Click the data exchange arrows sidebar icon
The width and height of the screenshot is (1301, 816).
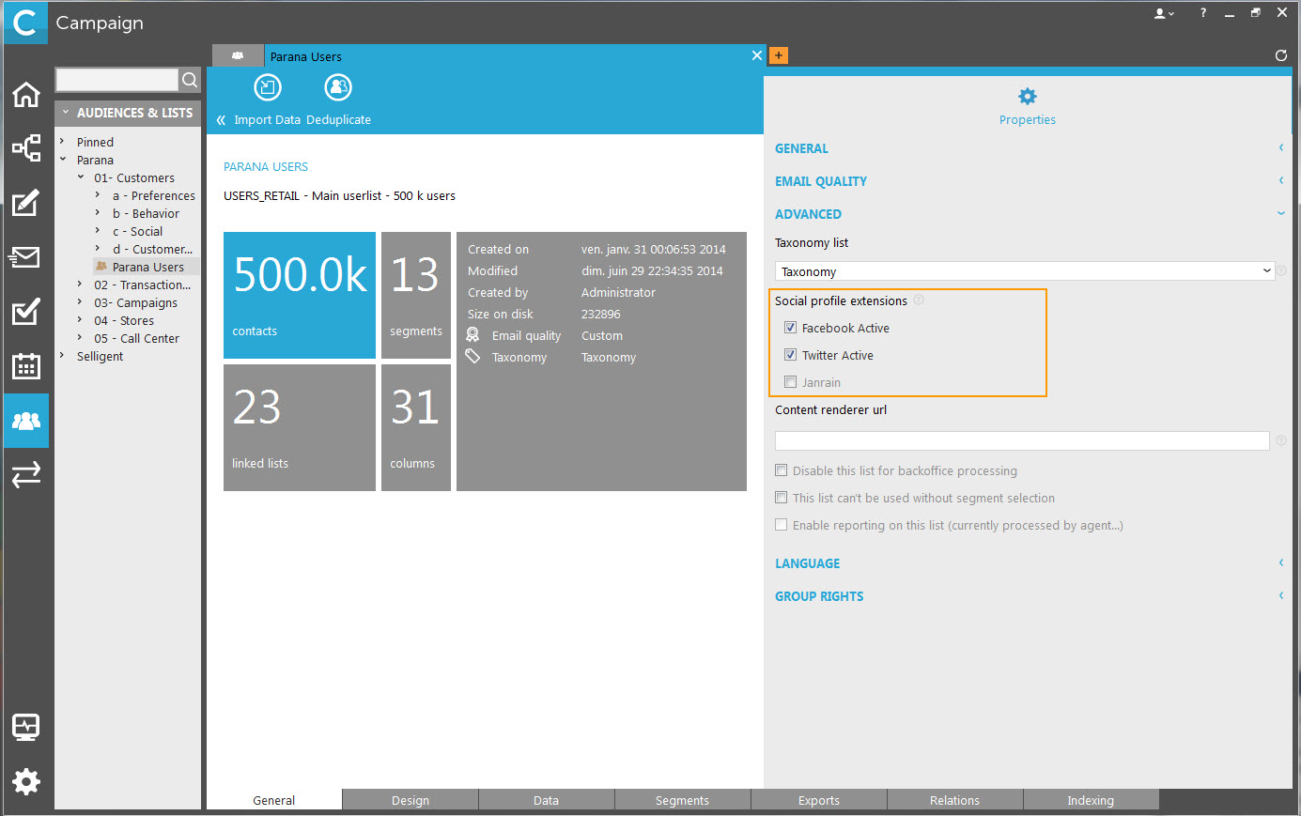(x=26, y=474)
